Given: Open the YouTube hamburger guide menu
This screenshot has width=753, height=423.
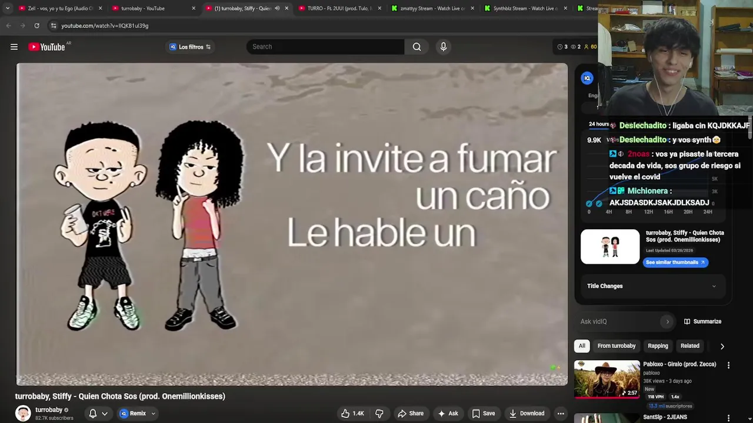Looking at the screenshot, I should click(x=14, y=47).
